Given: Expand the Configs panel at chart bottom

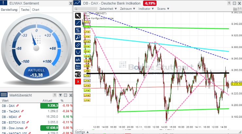Looking at the screenshot, I should 82,132.
